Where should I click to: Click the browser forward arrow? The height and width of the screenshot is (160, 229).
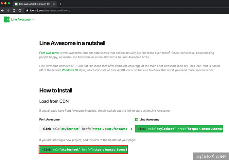coord(8,10)
